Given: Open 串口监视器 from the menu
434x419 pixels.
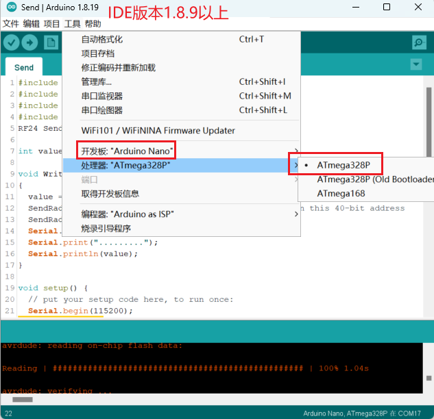Looking at the screenshot, I should pyautogui.click(x=181, y=96).
